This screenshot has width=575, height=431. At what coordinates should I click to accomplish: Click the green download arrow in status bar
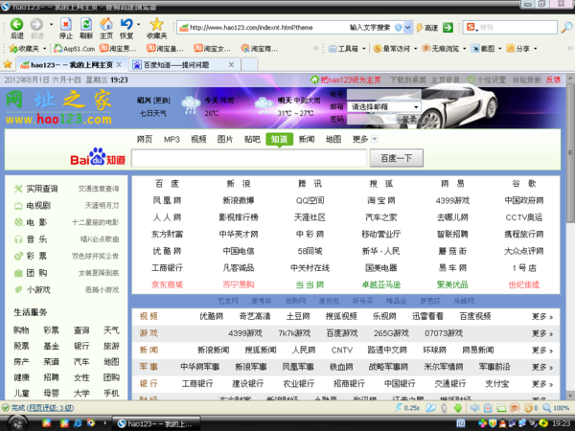(x=458, y=408)
